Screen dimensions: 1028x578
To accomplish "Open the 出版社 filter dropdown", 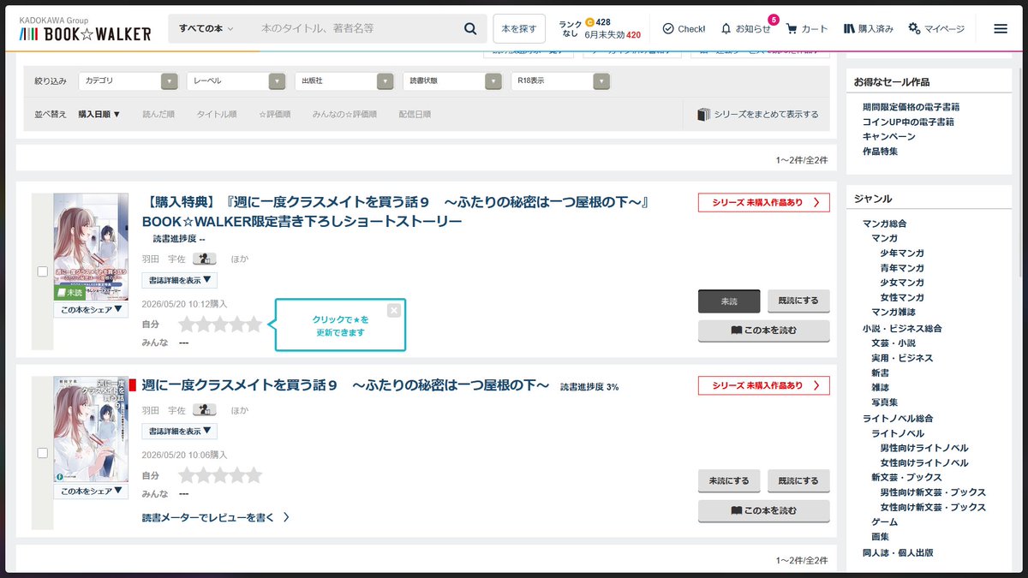I will point(344,80).
